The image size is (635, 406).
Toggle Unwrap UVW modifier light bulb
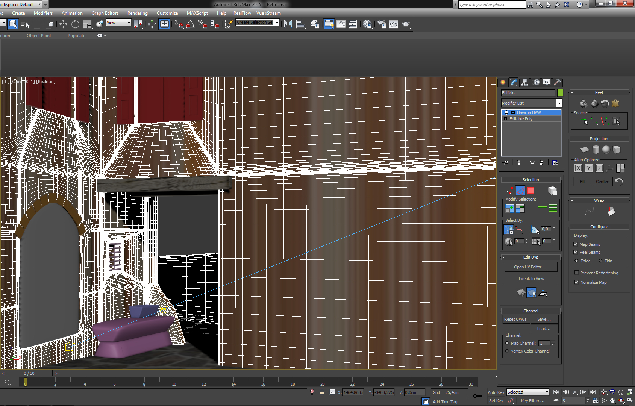[506, 113]
